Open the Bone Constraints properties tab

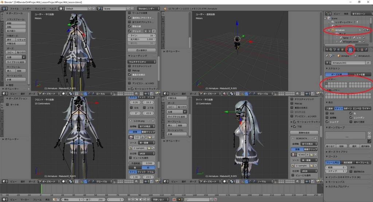tap(358, 49)
